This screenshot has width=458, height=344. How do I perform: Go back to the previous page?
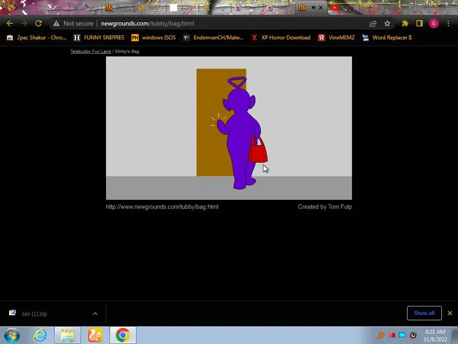10,23
